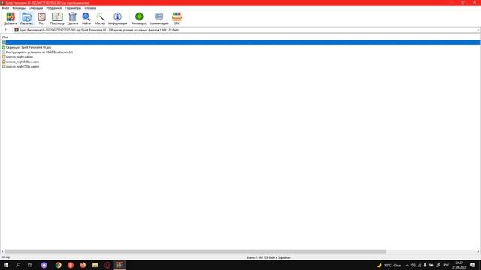Open the taskbar clock and date
This screenshot has height=270, width=481.
(x=459, y=265)
